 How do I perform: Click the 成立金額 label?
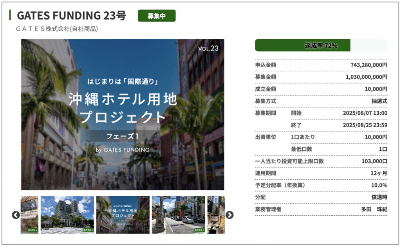[266, 89]
